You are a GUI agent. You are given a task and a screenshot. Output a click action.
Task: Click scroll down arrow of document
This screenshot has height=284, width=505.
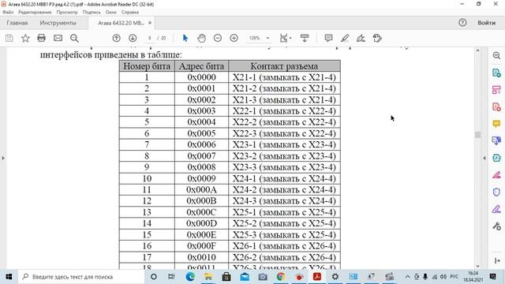477,266
